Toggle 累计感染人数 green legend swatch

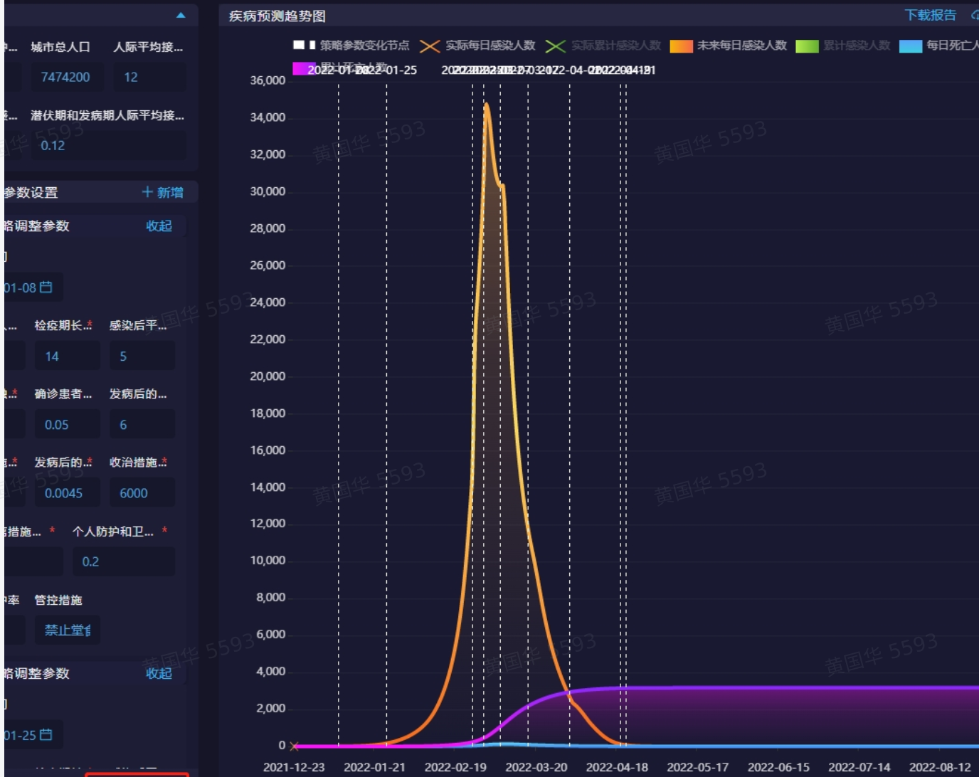pos(807,46)
